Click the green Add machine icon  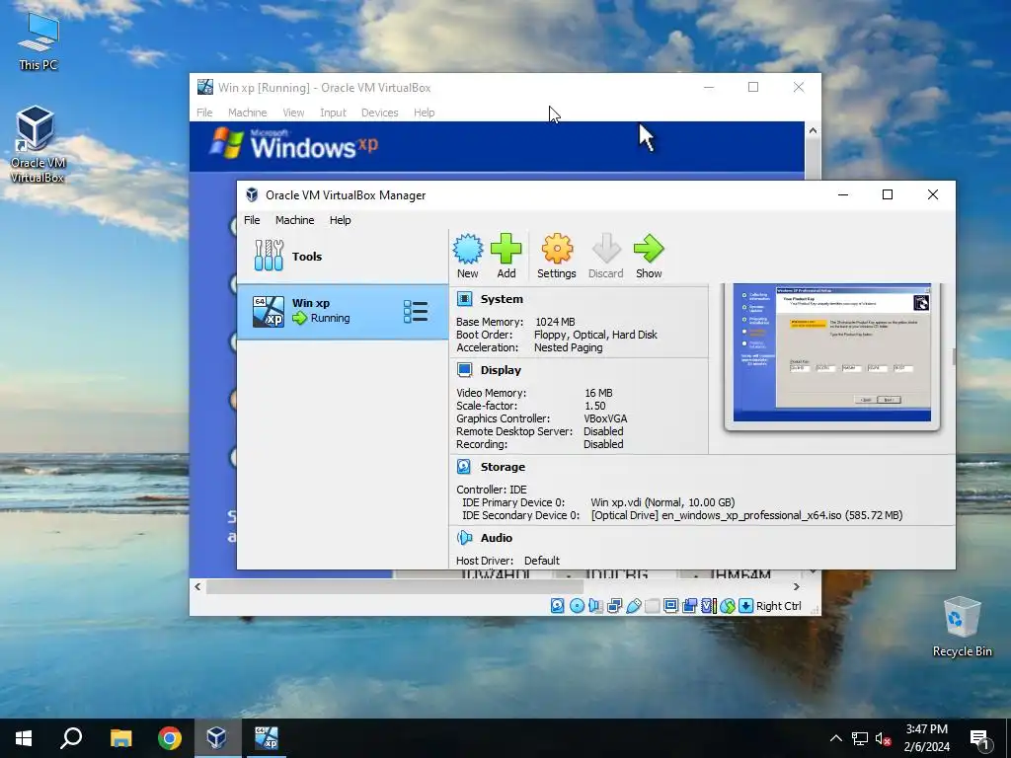(x=506, y=250)
